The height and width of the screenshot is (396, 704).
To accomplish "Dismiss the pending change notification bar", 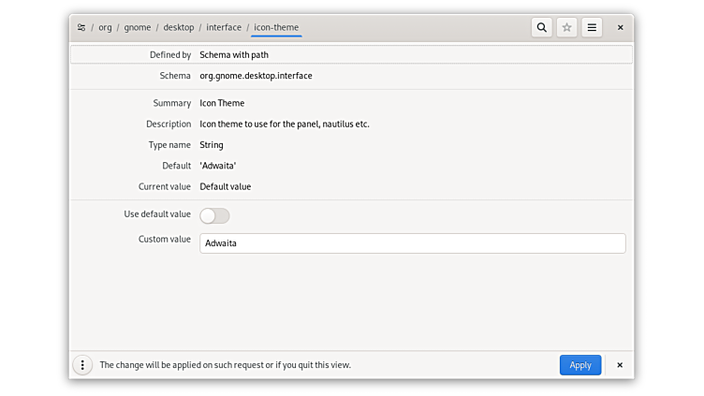I will pyautogui.click(x=620, y=365).
